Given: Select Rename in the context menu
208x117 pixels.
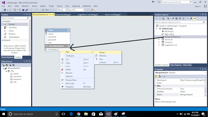Looking at the screenshot, I should (77, 73).
